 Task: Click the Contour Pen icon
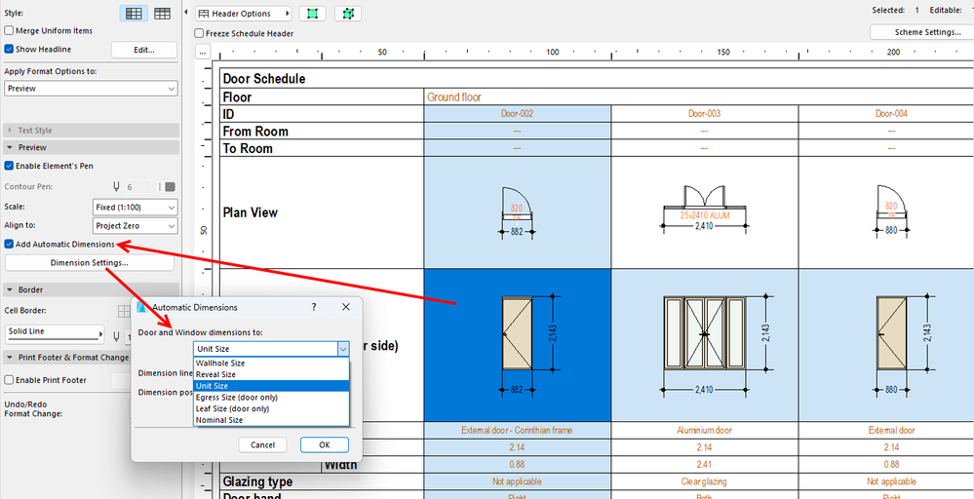point(117,186)
